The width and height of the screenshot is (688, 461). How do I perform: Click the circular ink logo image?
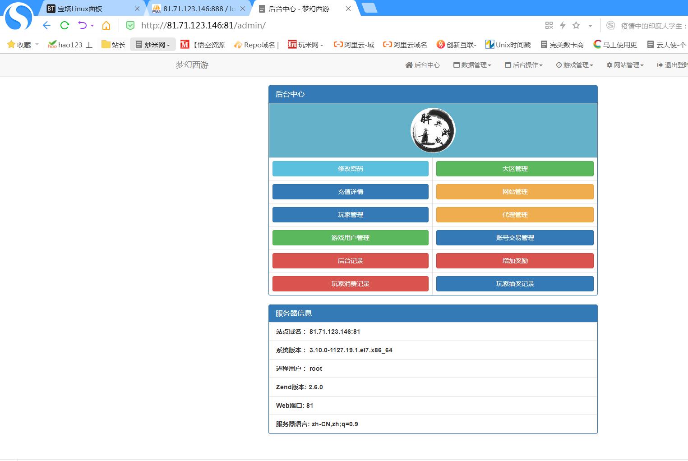pos(433,130)
